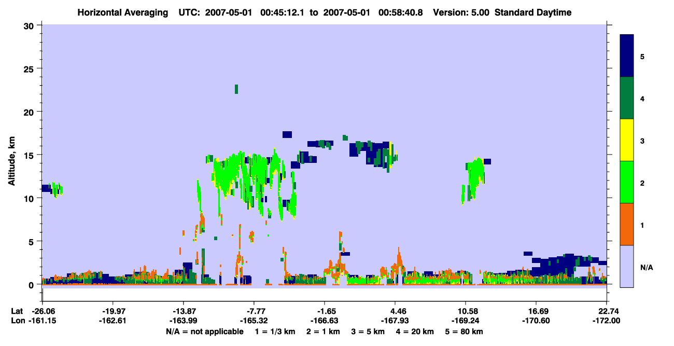Viewport: 674px width, 346px height.
Task: Click the longitude value -166.63
Action: 325,321
